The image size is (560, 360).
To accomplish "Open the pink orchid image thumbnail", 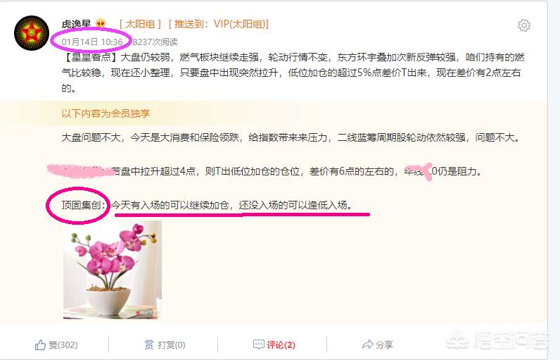I will (112, 270).
